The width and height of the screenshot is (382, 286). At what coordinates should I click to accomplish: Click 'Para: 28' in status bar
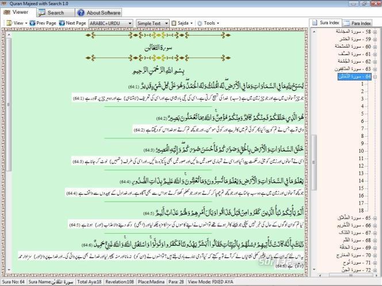coord(176,282)
